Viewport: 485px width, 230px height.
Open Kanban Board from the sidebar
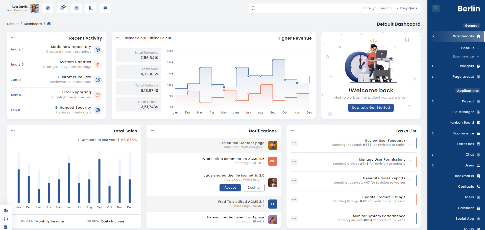click(x=462, y=123)
